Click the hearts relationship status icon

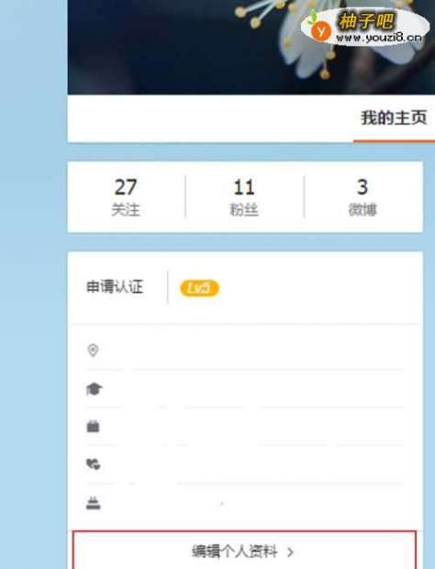(x=93, y=464)
